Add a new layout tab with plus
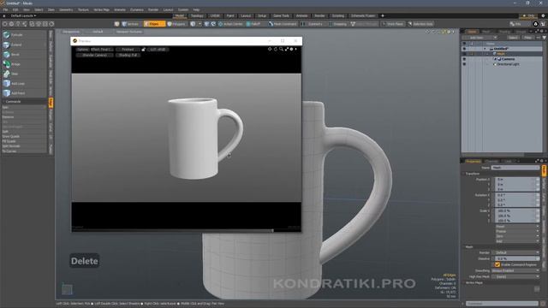This screenshot has width=548, height=308. (x=383, y=15)
